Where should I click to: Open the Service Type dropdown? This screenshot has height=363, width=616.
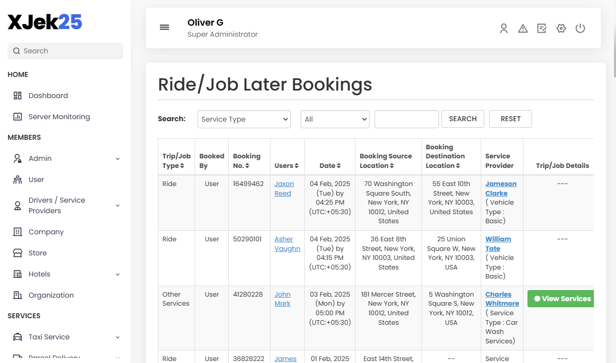(x=244, y=119)
